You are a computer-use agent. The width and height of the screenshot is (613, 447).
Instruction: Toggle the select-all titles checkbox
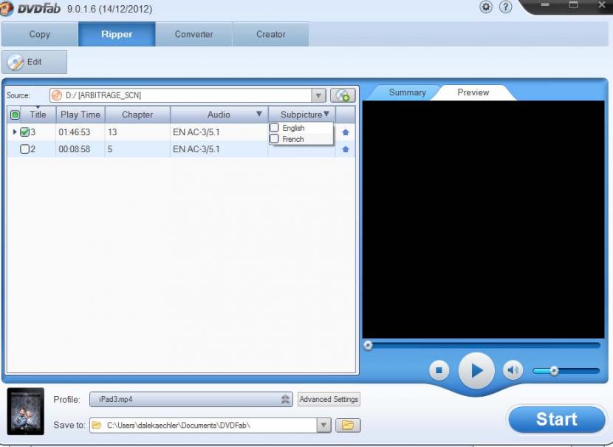[x=15, y=115]
